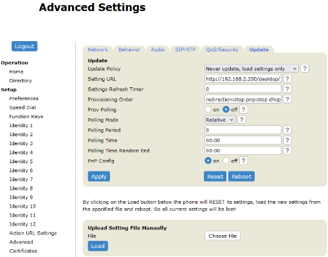Show help for Settings Refresh Timer
328x257 pixels.
(287, 89)
